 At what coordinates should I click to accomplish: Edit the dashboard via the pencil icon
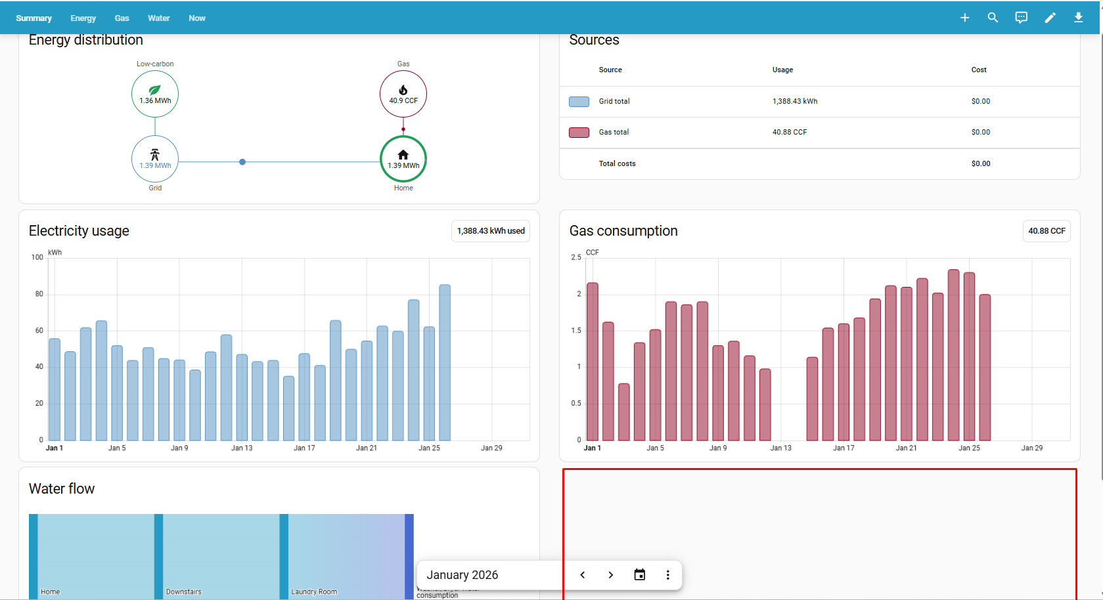(x=1050, y=18)
